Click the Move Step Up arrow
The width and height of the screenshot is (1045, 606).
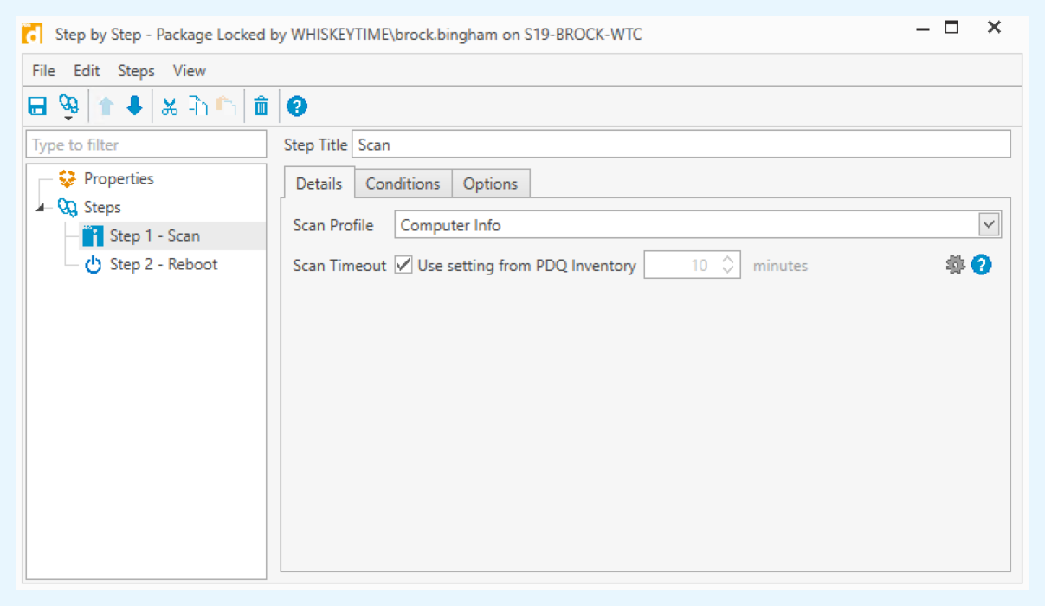pyautogui.click(x=106, y=106)
